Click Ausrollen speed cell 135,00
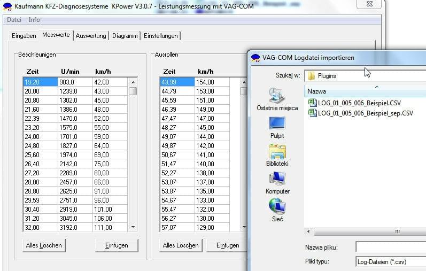 212,191
